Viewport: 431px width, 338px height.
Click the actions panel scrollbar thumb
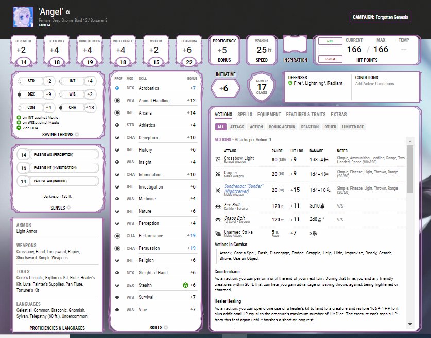[x=410, y=169]
